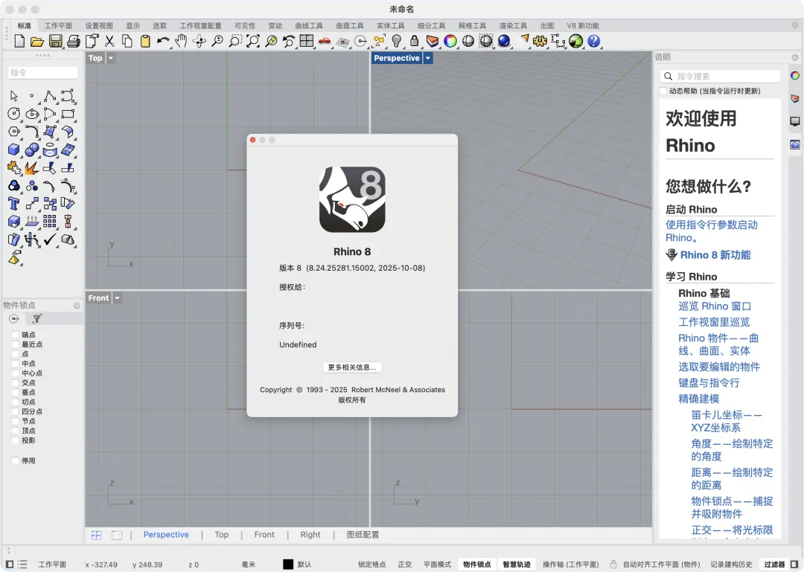Screen dimensions: 804x572
Task: Click the Zoom Extents icon
Action: point(253,41)
